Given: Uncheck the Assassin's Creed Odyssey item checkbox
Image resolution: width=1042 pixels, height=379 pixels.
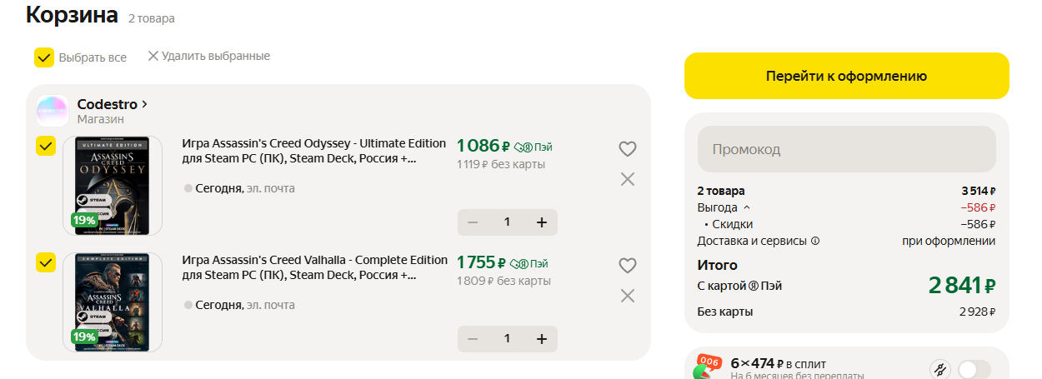Looking at the screenshot, I should tap(45, 146).
